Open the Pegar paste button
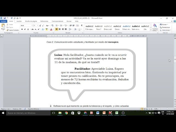Image resolution: width=176 pixels, height=132 pixels. click(x=3, y=27)
